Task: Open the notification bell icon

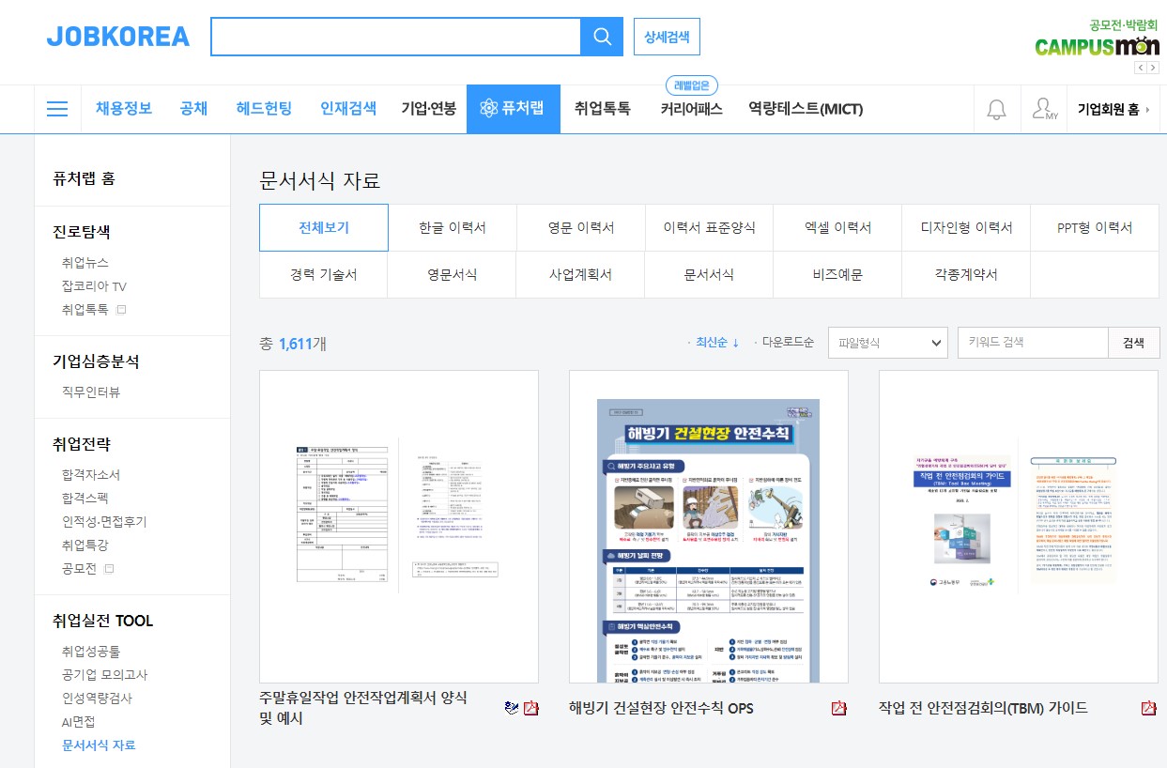Action: coord(996,109)
